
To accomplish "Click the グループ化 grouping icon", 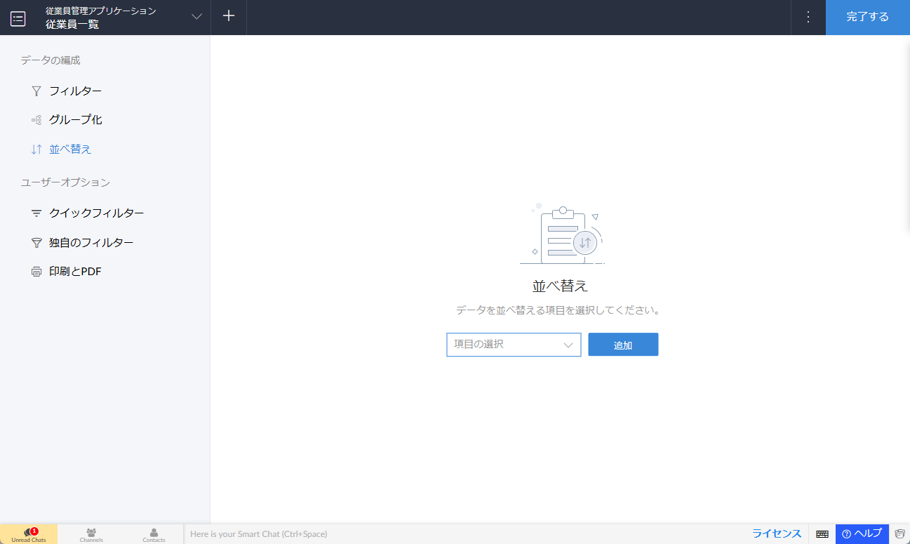I will coord(36,120).
